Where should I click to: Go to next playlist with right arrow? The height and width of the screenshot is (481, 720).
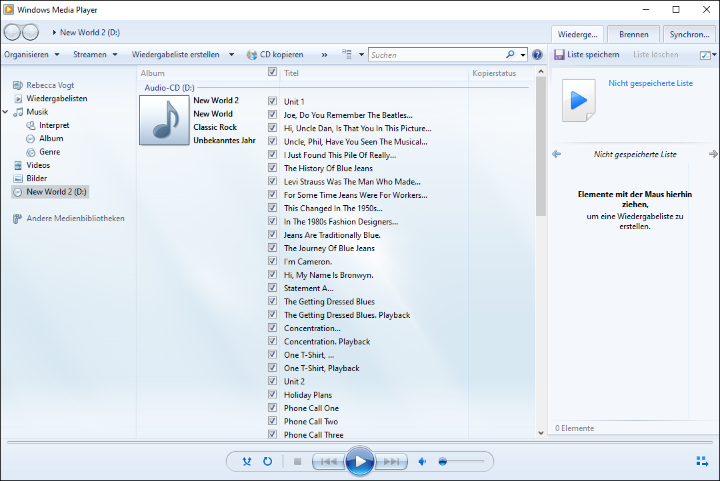coord(713,154)
